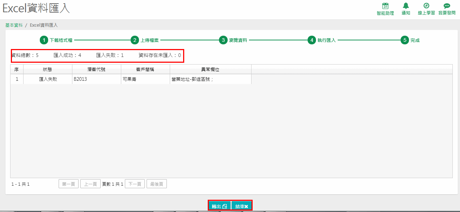This screenshot has height=212, width=460.
Task: Click the 下一頁 pagination button
Action: coord(135,184)
